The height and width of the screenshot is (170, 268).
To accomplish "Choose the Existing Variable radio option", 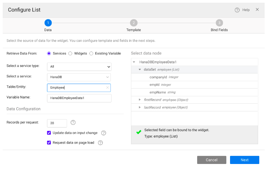I will pos(91,54).
